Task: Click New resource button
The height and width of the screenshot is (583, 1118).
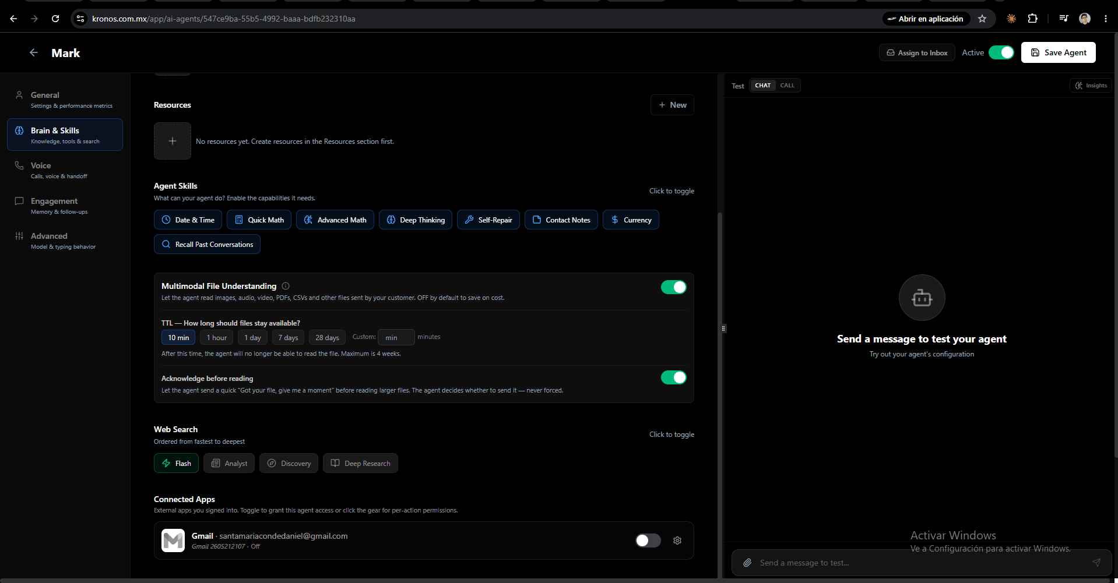Action: click(672, 105)
